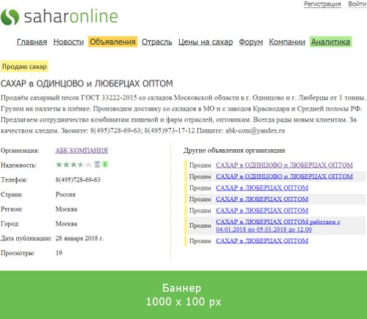Click the saharonline logo

59,17
